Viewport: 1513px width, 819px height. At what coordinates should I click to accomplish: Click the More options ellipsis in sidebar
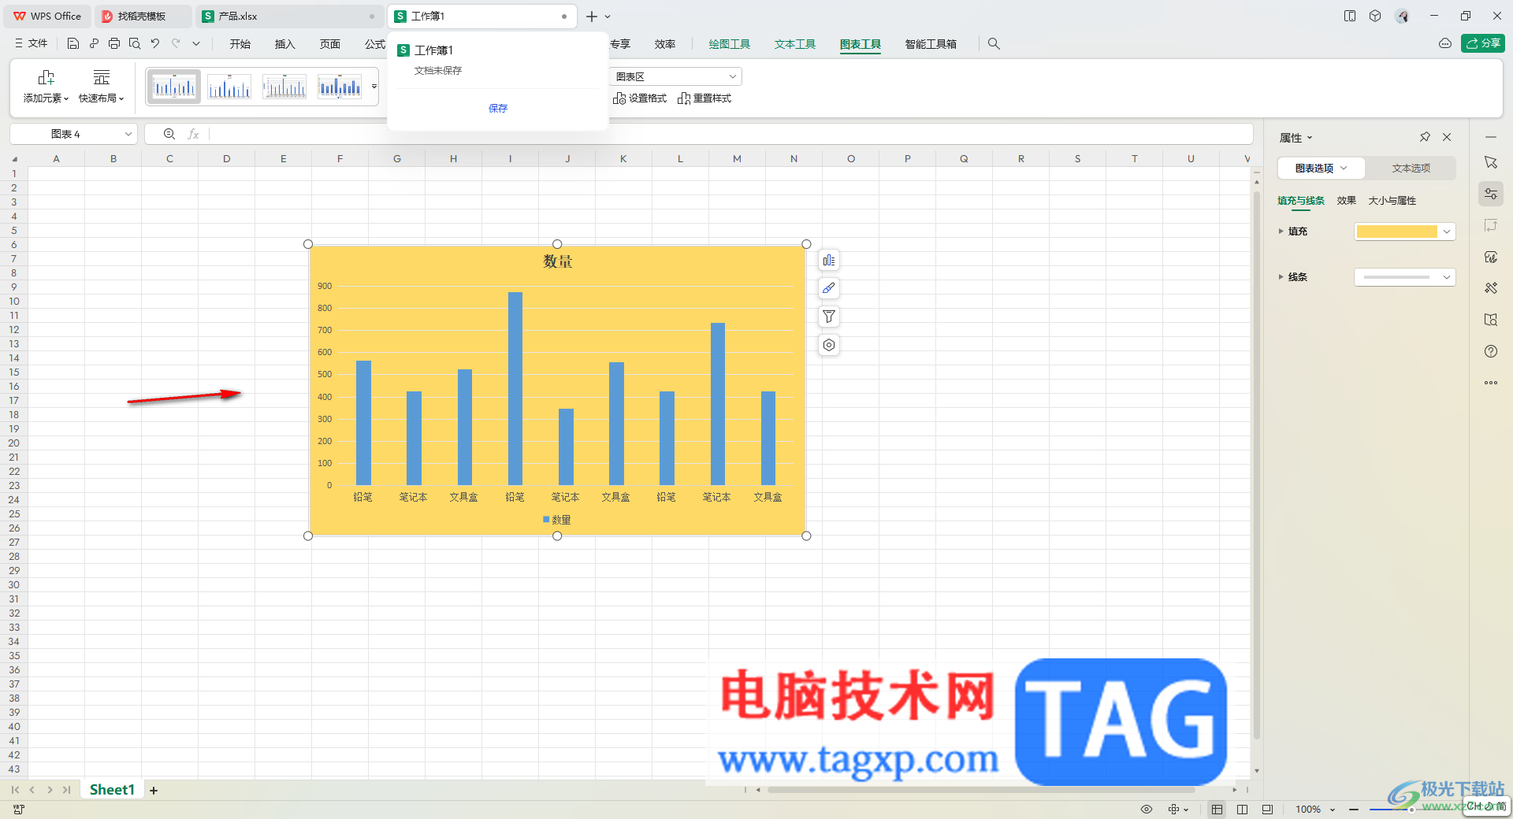1491,383
